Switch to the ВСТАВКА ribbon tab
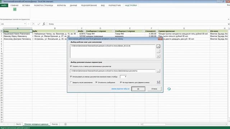 (x=26, y=5)
